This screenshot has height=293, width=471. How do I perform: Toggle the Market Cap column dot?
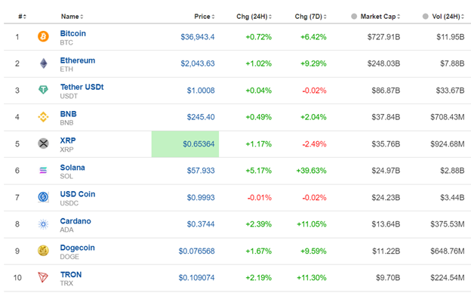[x=354, y=16]
